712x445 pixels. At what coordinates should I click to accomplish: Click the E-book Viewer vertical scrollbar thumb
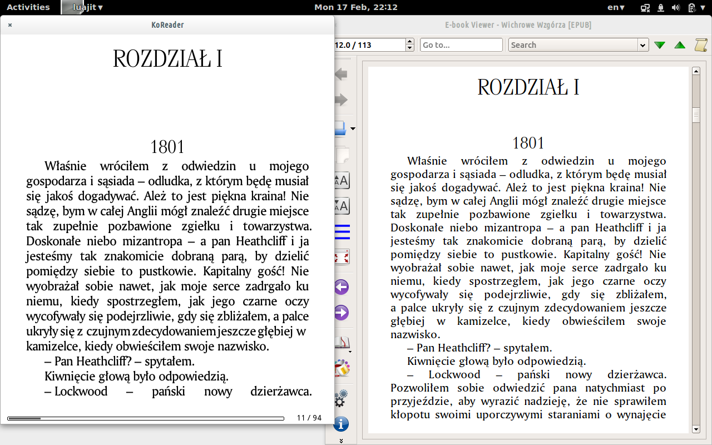click(695, 115)
